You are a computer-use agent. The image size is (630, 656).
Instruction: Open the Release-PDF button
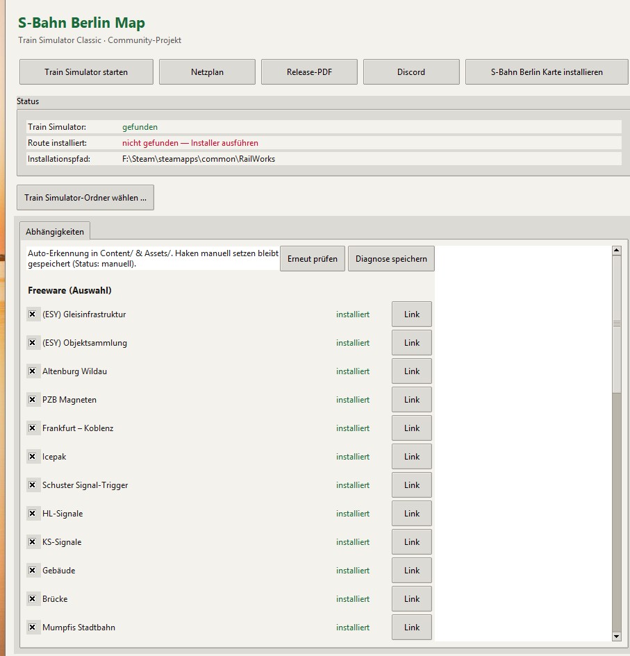pos(309,72)
